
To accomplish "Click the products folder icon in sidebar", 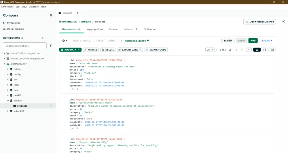I will pyautogui.click(x=15, y=106).
